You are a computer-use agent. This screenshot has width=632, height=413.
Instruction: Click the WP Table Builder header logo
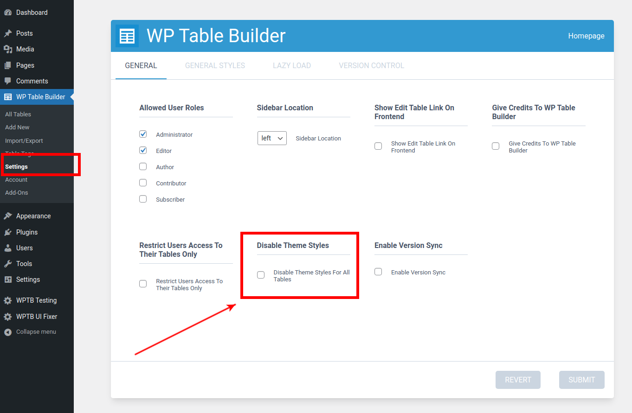tap(127, 36)
